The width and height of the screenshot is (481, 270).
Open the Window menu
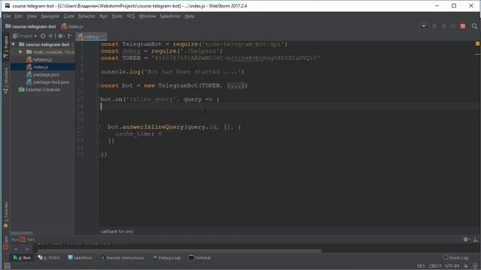tap(147, 16)
